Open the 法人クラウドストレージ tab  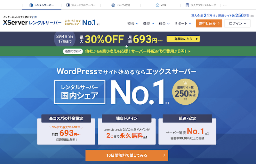point(201,5)
